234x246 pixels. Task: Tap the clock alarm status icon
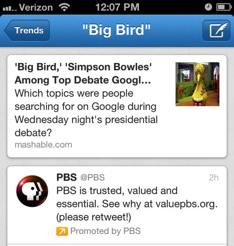point(208,7)
